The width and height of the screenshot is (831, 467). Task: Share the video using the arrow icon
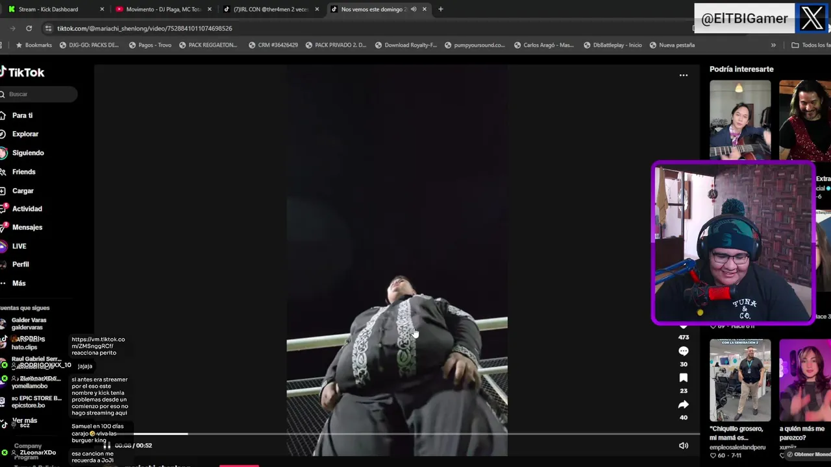pyautogui.click(x=683, y=404)
